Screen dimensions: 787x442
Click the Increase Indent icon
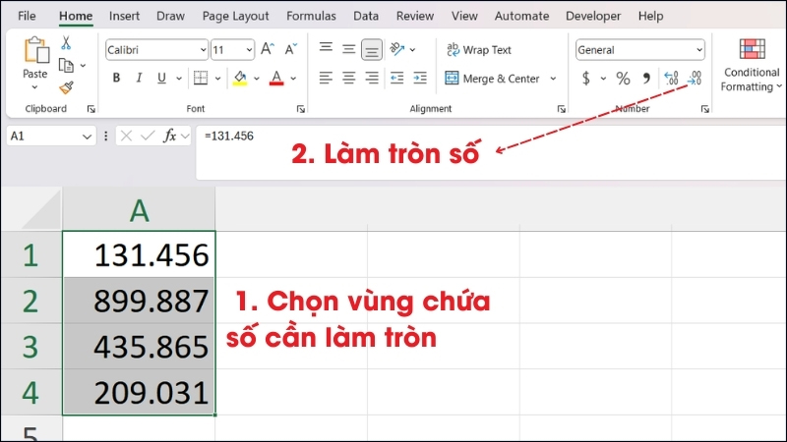[420, 78]
